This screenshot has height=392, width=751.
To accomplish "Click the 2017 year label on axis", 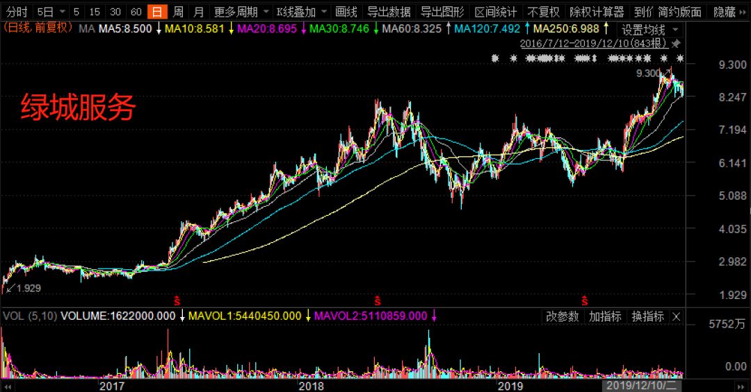I will (111, 386).
